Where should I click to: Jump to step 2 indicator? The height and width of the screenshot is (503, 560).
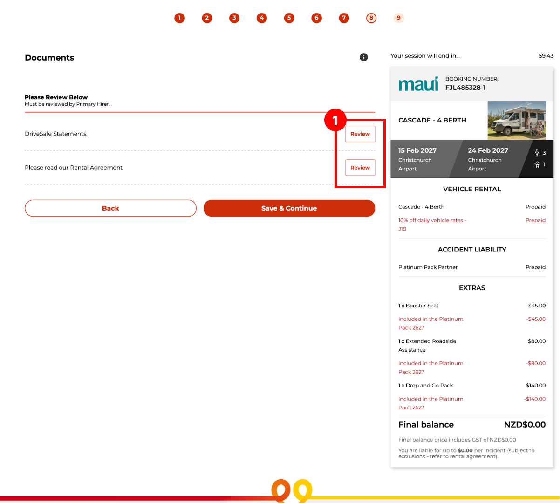click(x=207, y=18)
